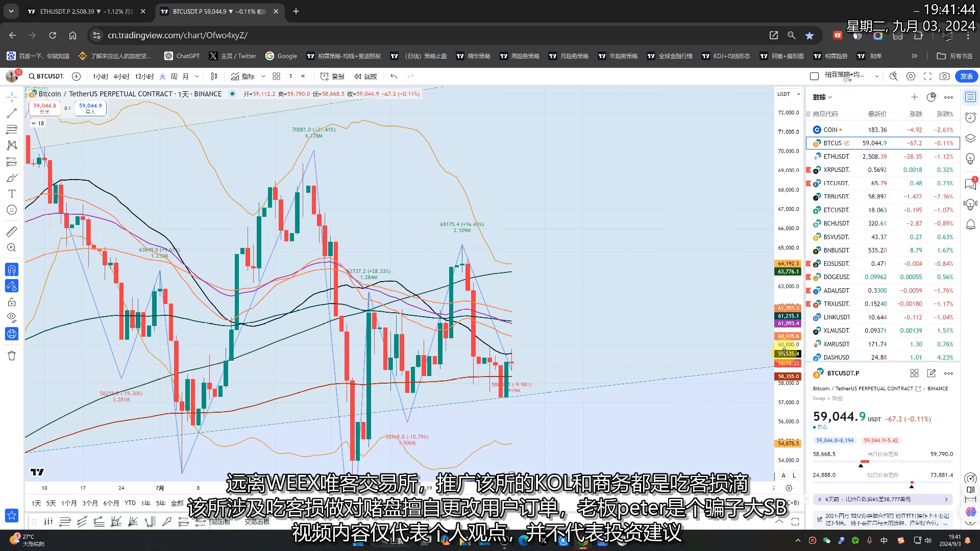980x551 pixels.
Task: Open the ideas lightbulb panel
Action: tap(970, 159)
